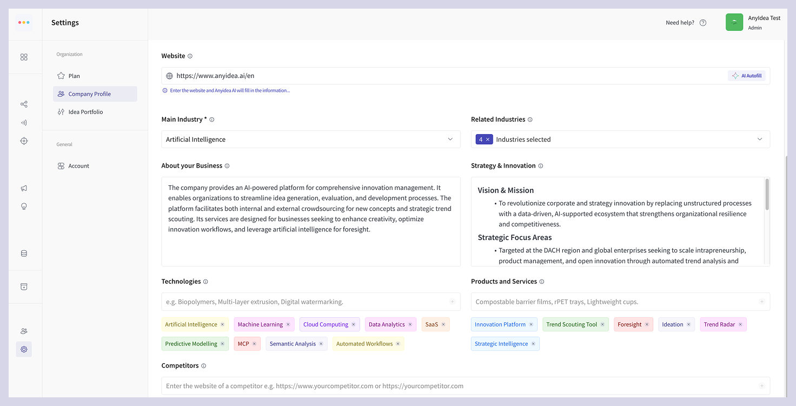Click the target scouting icon in sidebar

click(24, 141)
